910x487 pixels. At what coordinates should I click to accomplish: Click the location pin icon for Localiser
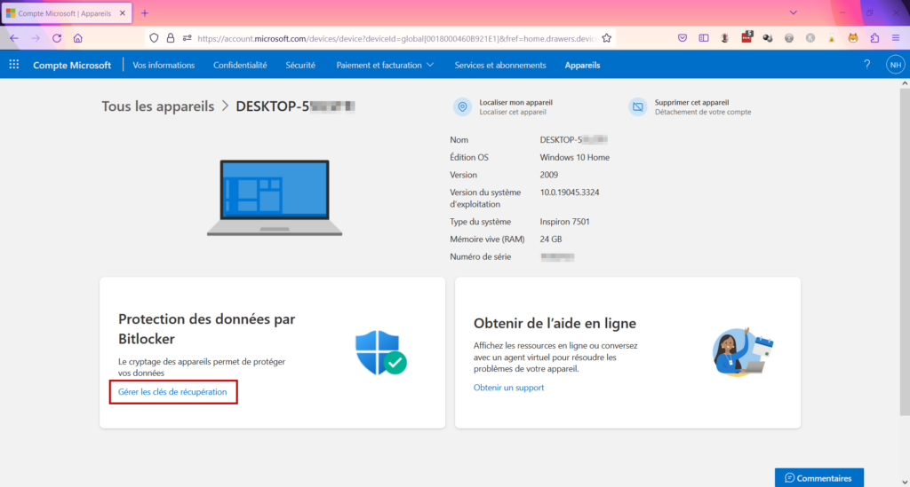tap(462, 106)
